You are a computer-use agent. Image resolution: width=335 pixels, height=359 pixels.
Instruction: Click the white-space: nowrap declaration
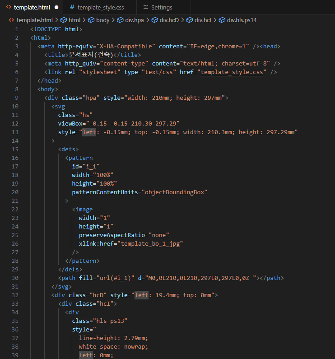click(x=114, y=347)
